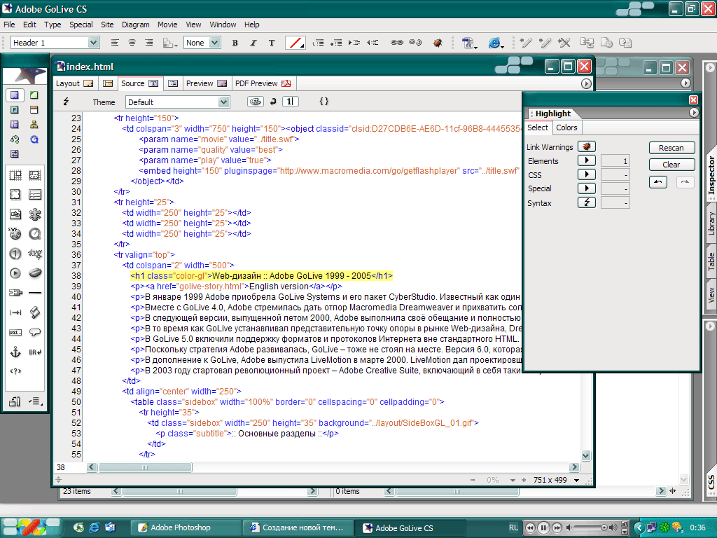Apply unnumbered list formatting
This screenshot has width=717, height=538.
click(336, 43)
